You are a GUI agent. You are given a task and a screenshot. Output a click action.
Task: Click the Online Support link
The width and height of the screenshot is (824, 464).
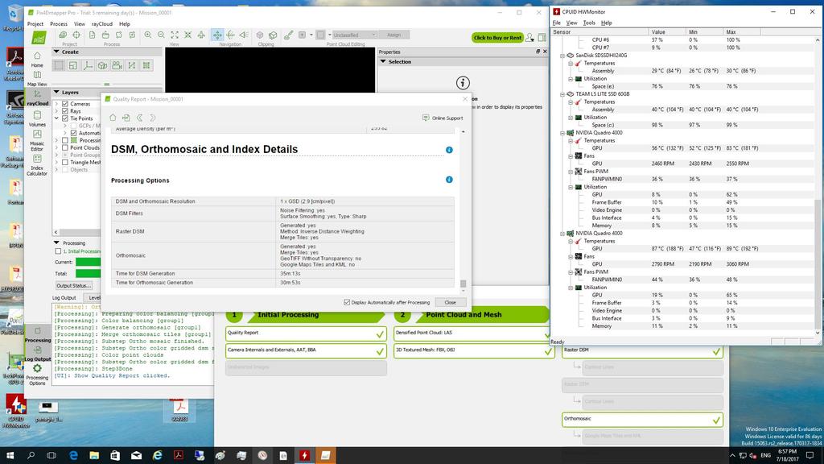pos(443,118)
